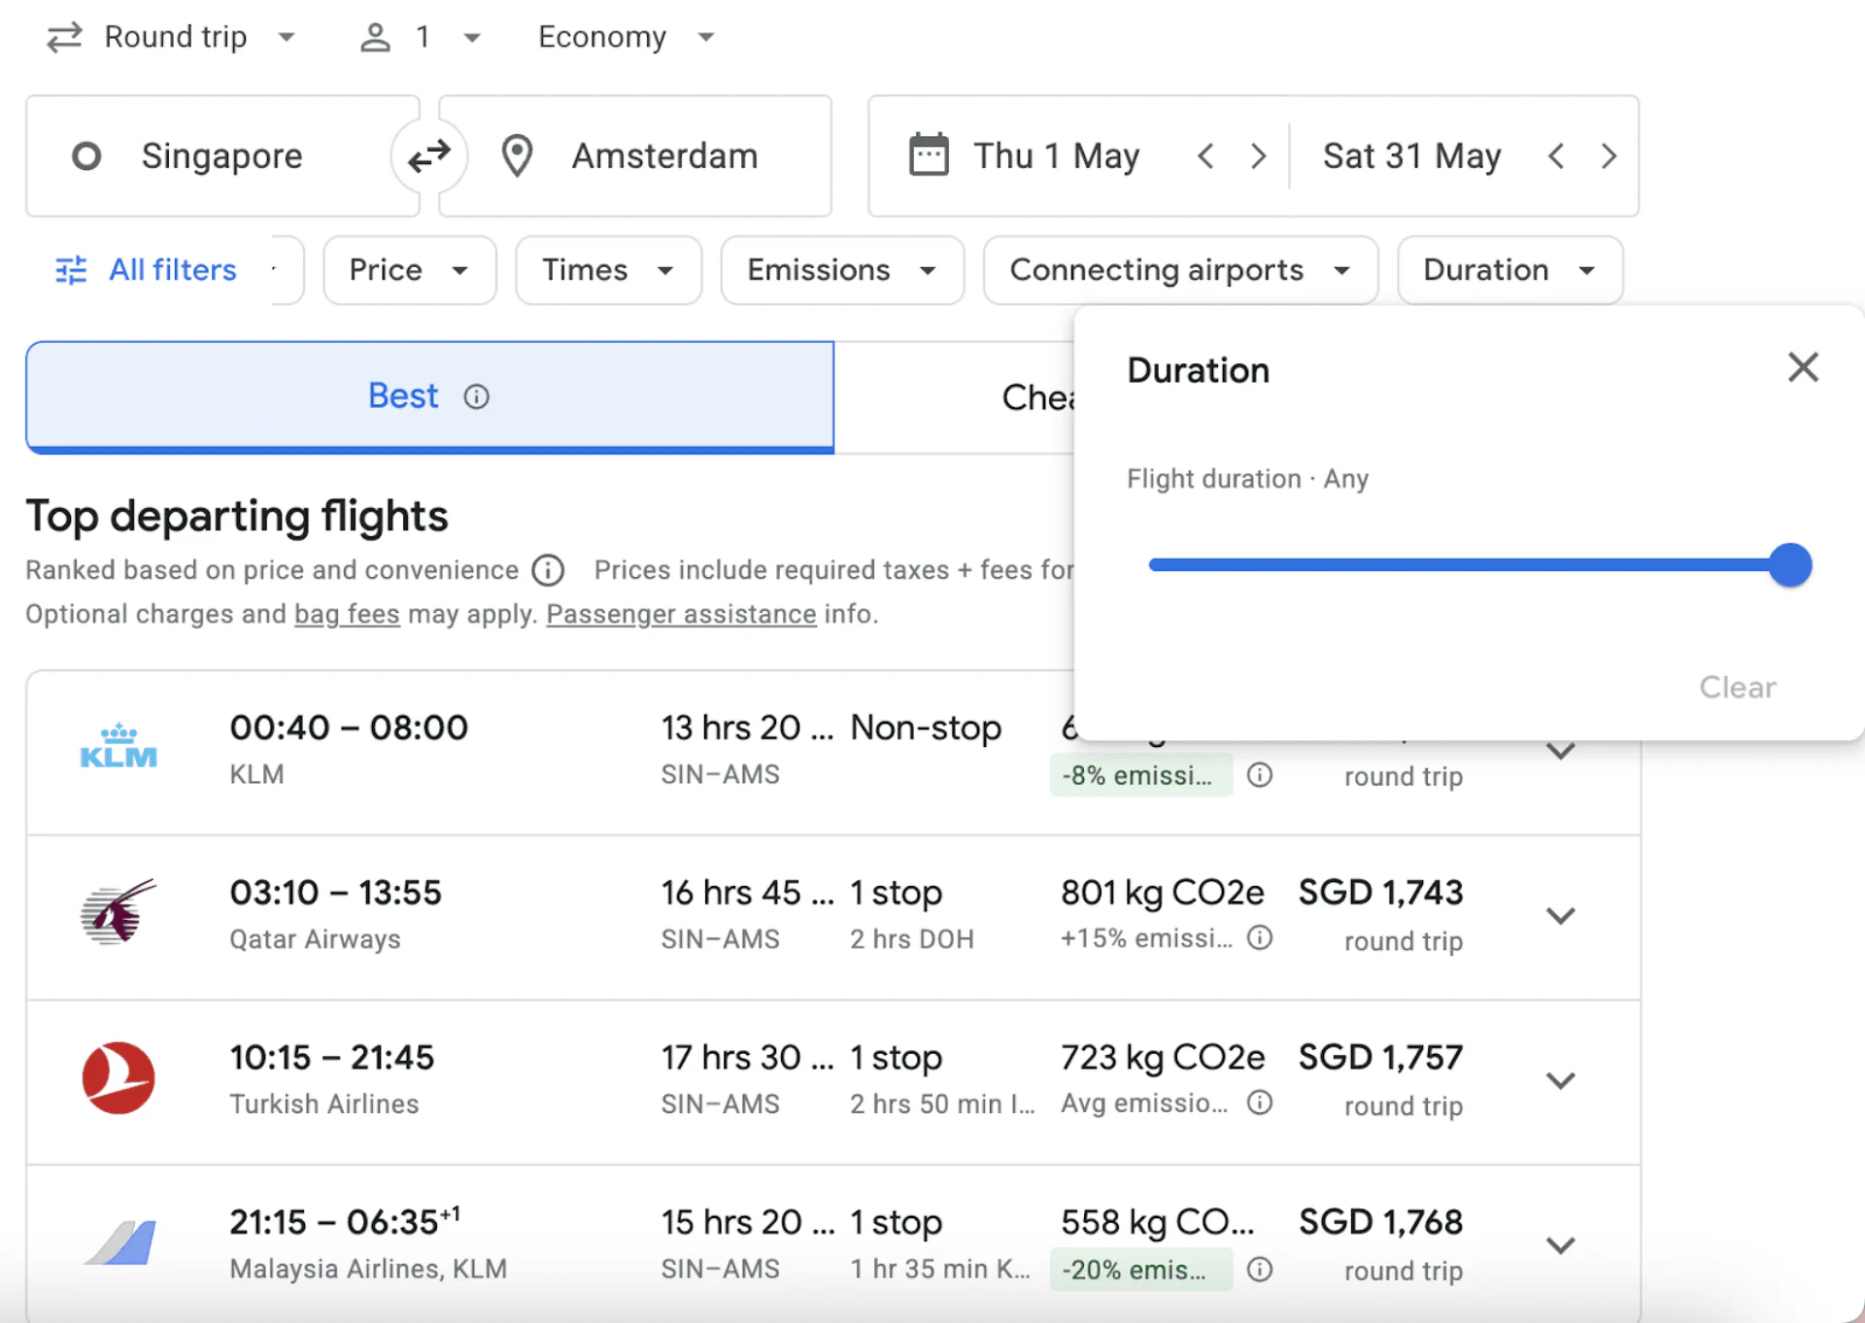Screen dimensions: 1865x1323
Task: Open the Round trip dropdown
Action: [173, 37]
